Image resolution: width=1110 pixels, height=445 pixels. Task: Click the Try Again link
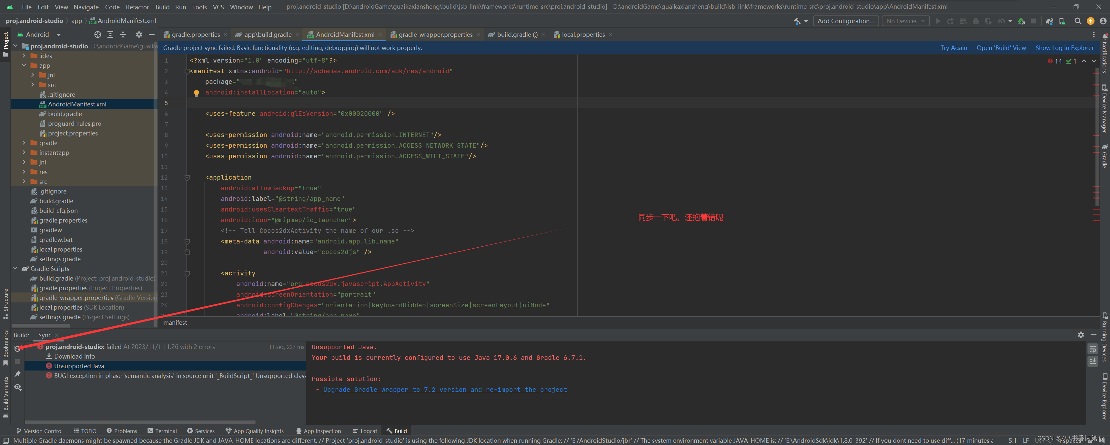pos(953,48)
